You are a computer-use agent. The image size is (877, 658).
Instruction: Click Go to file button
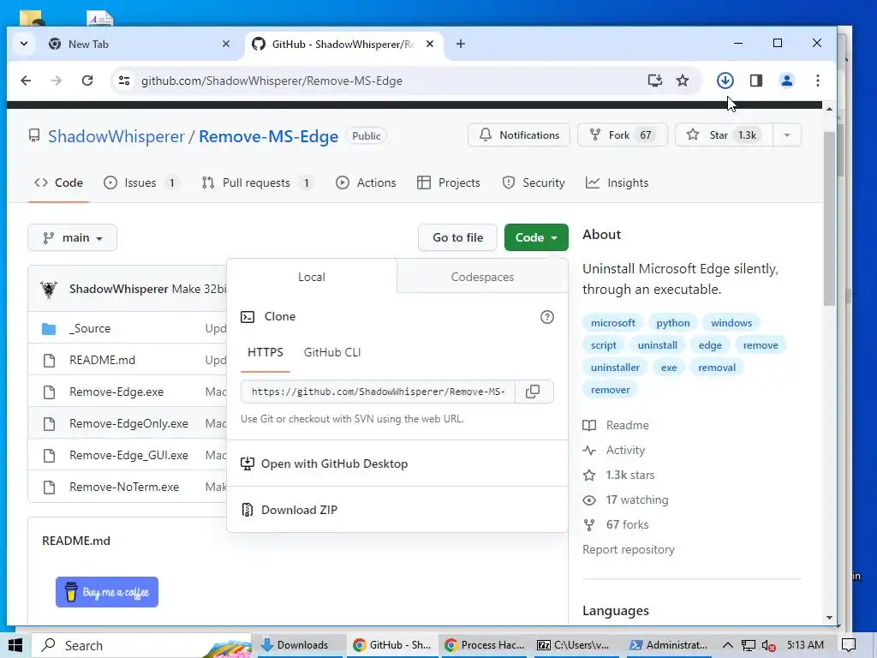457,238
